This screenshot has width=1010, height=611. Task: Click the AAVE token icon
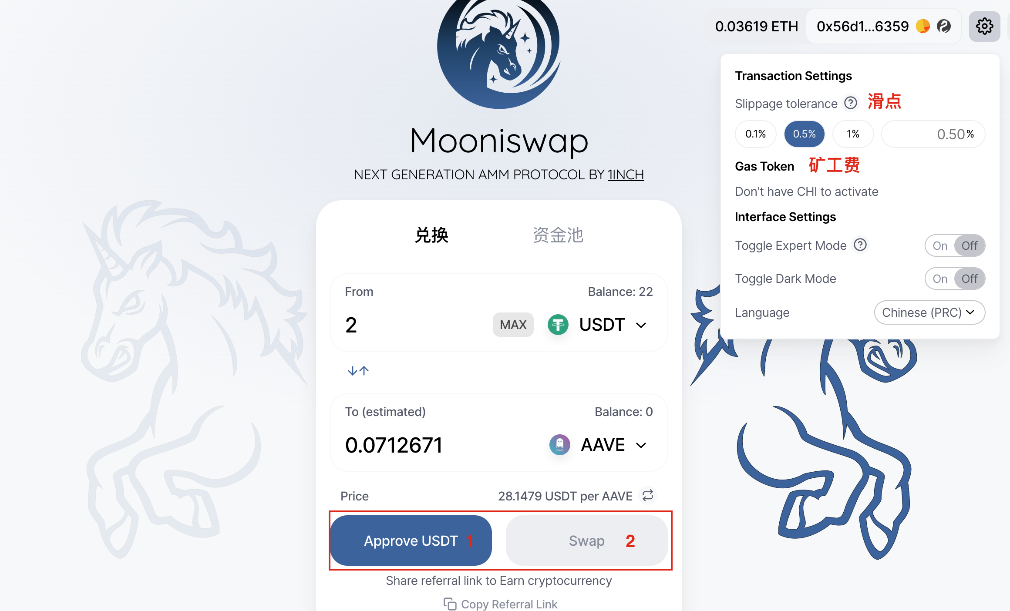(x=559, y=445)
